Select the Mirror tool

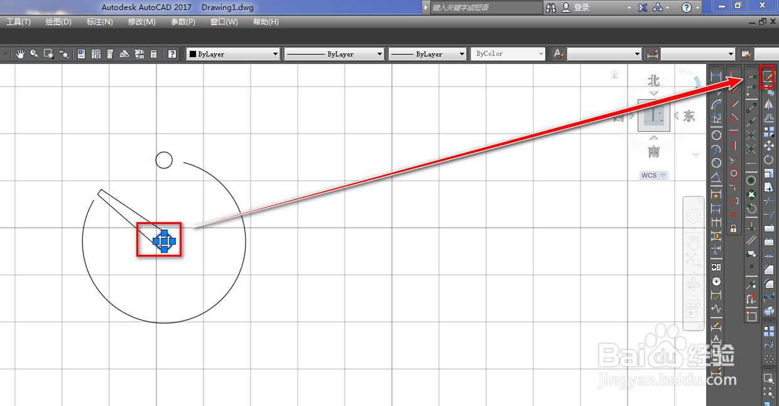click(x=768, y=104)
